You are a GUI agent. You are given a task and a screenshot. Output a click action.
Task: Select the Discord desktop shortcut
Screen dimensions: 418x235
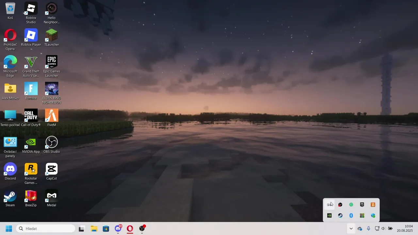click(10, 171)
